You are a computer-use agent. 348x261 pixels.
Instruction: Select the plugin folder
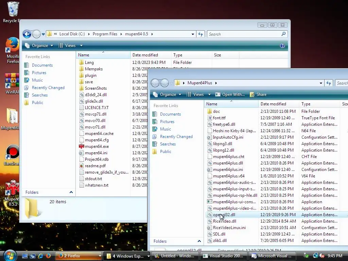(90, 75)
